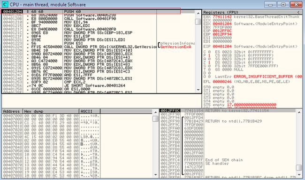Select the MOV EAX,EDI instruction
This screenshot has height=180, width=305.
(x=77, y=26)
